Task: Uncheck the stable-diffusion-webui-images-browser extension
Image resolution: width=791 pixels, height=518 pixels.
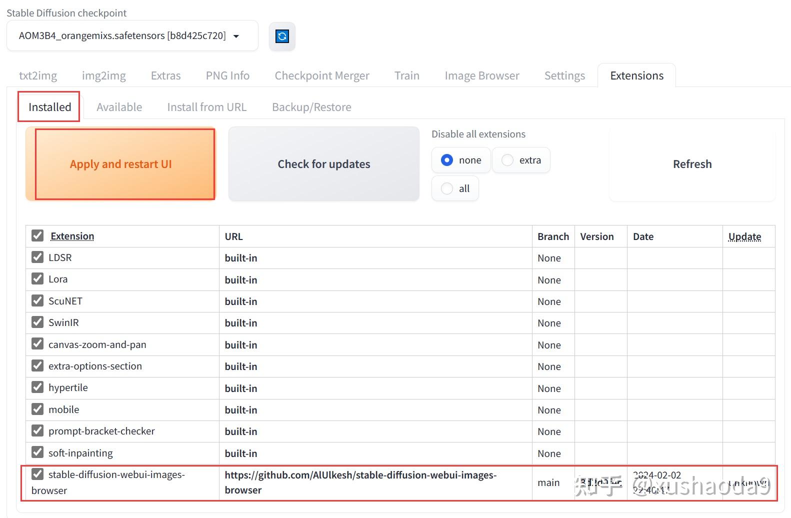Action: pos(37,474)
